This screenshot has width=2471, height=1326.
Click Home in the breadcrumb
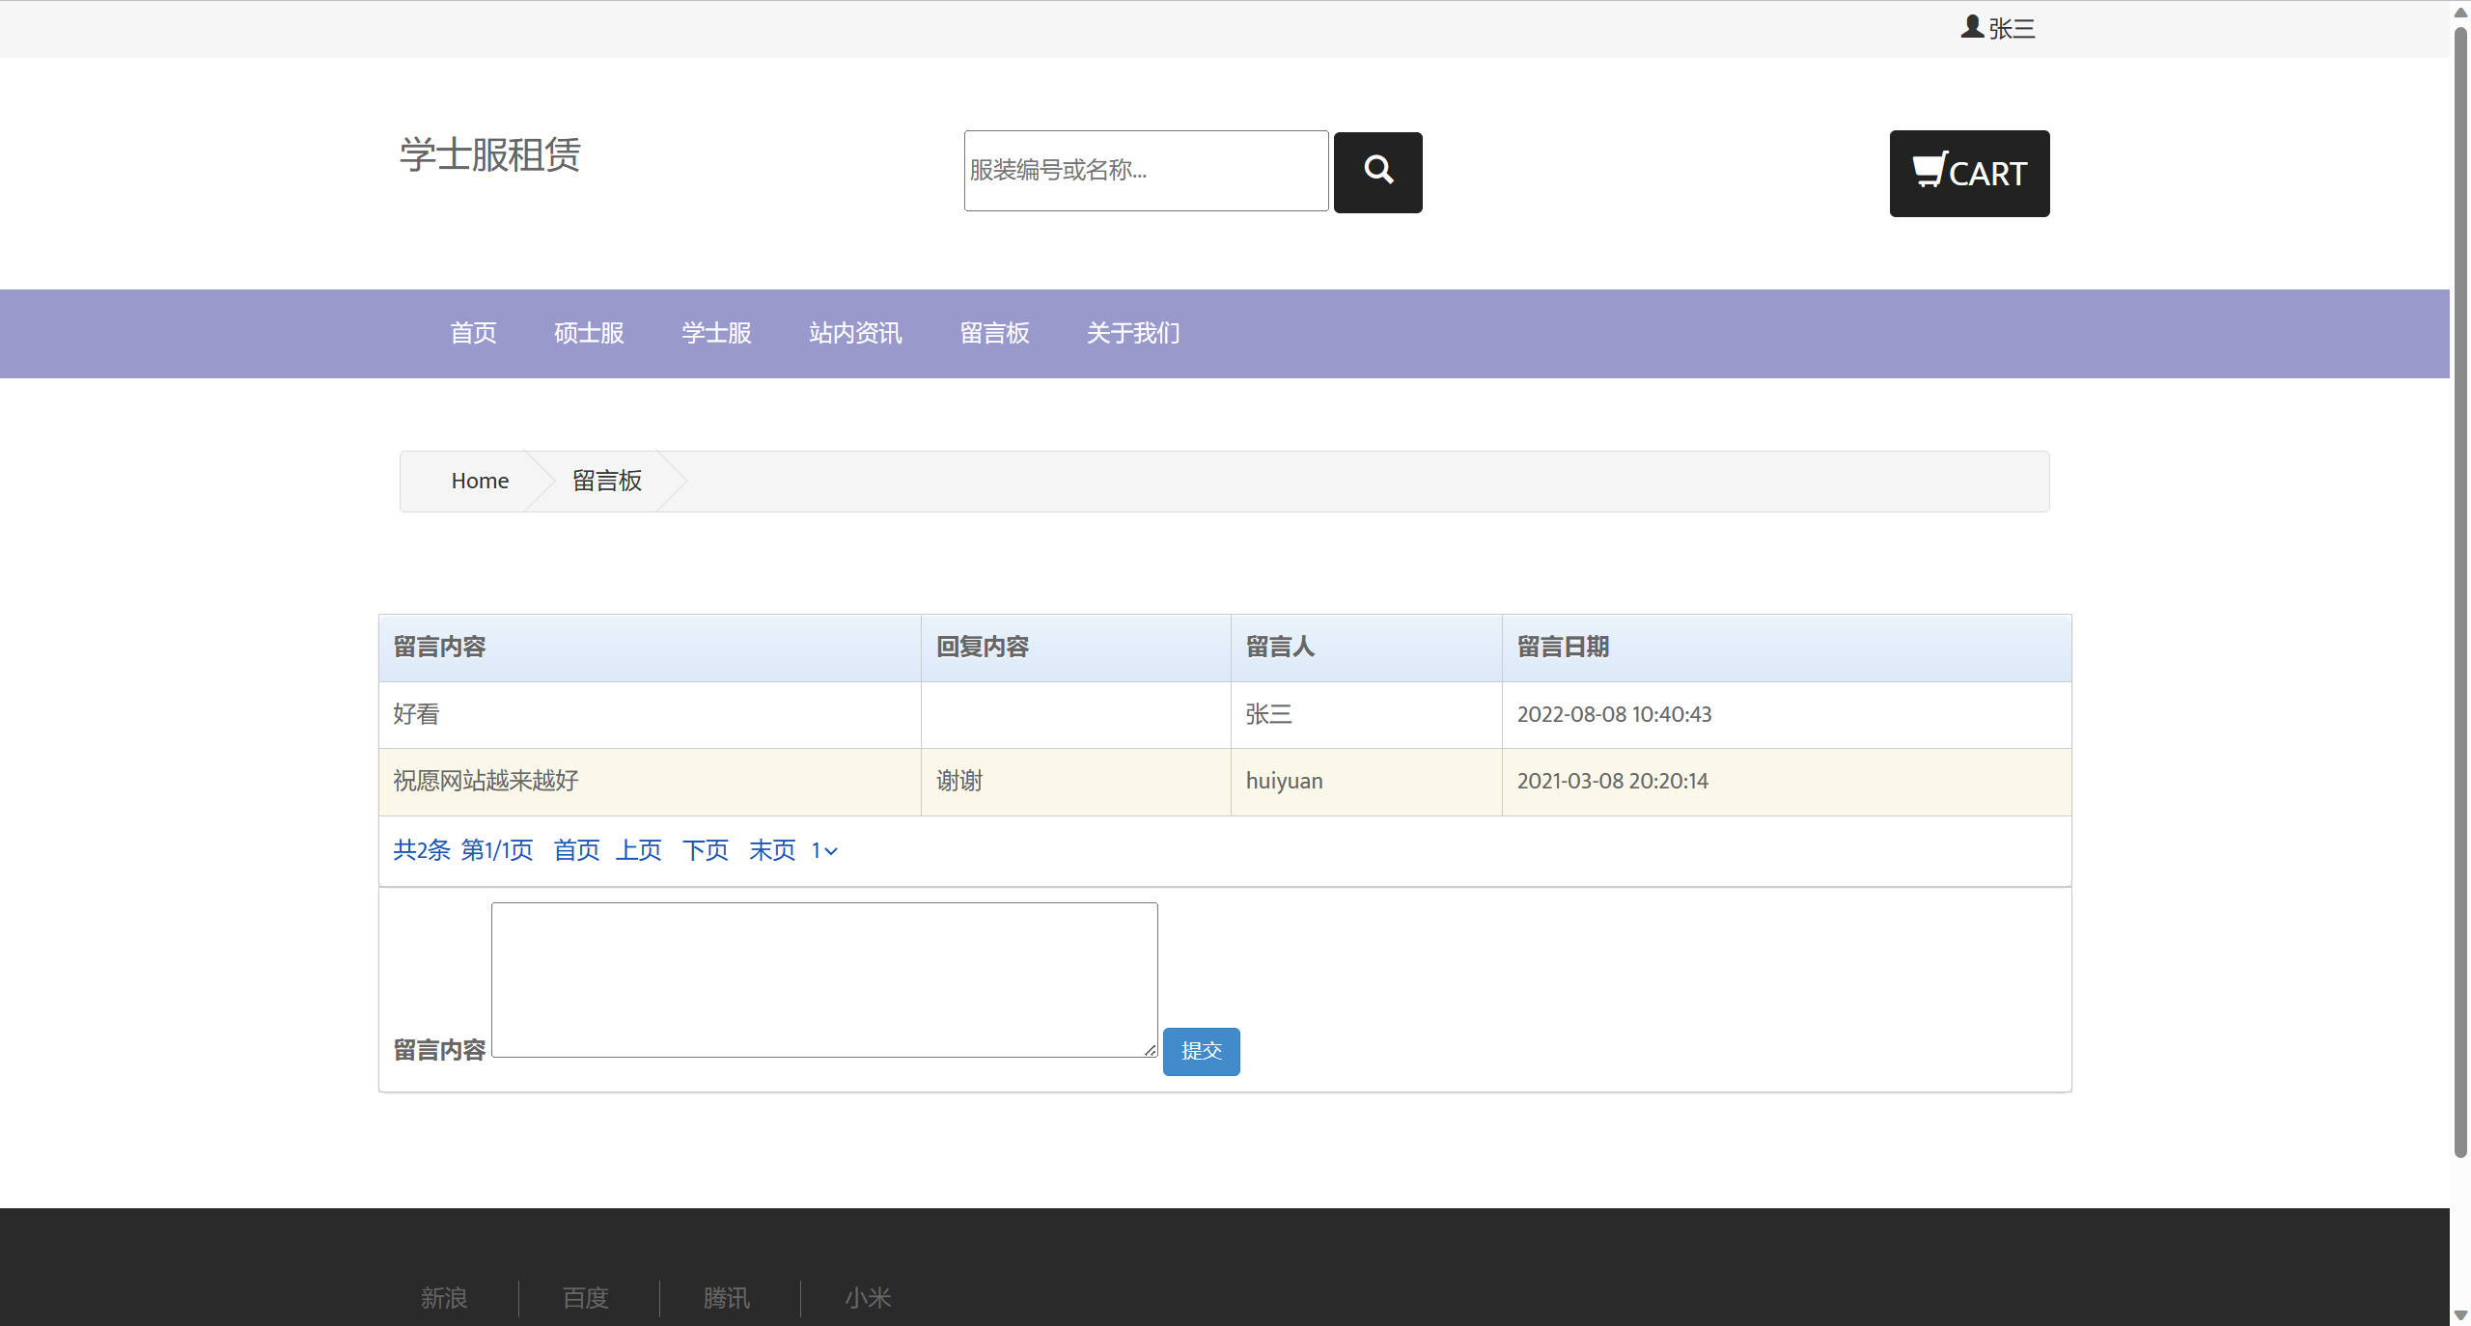[x=480, y=481]
